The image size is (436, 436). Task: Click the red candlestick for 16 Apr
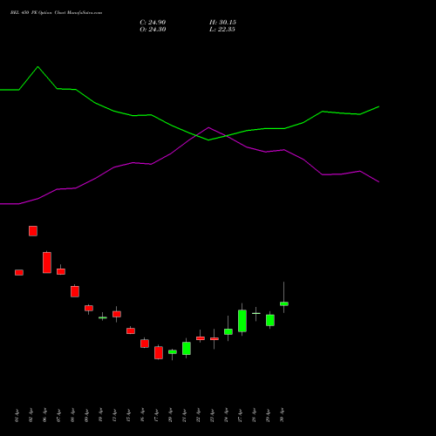(x=145, y=344)
